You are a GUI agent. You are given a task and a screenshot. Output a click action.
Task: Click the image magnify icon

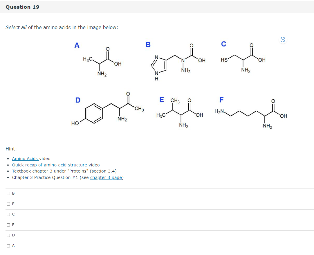click(x=283, y=40)
